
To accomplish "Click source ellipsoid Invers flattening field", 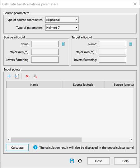I will click(x=45, y=60).
